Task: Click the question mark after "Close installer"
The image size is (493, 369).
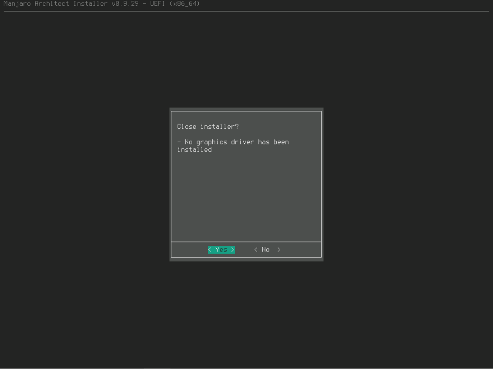Action: point(237,127)
